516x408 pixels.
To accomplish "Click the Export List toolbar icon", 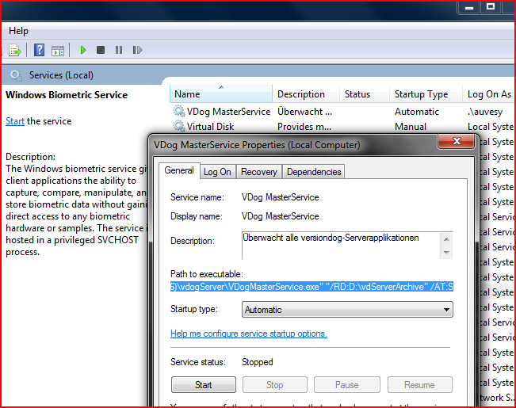I will [15, 50].
